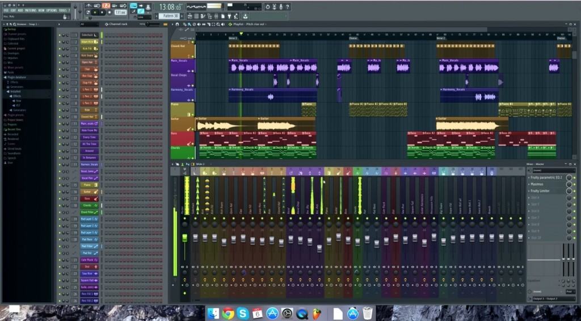Open the mixer options menu arrow

click(172, 164)
